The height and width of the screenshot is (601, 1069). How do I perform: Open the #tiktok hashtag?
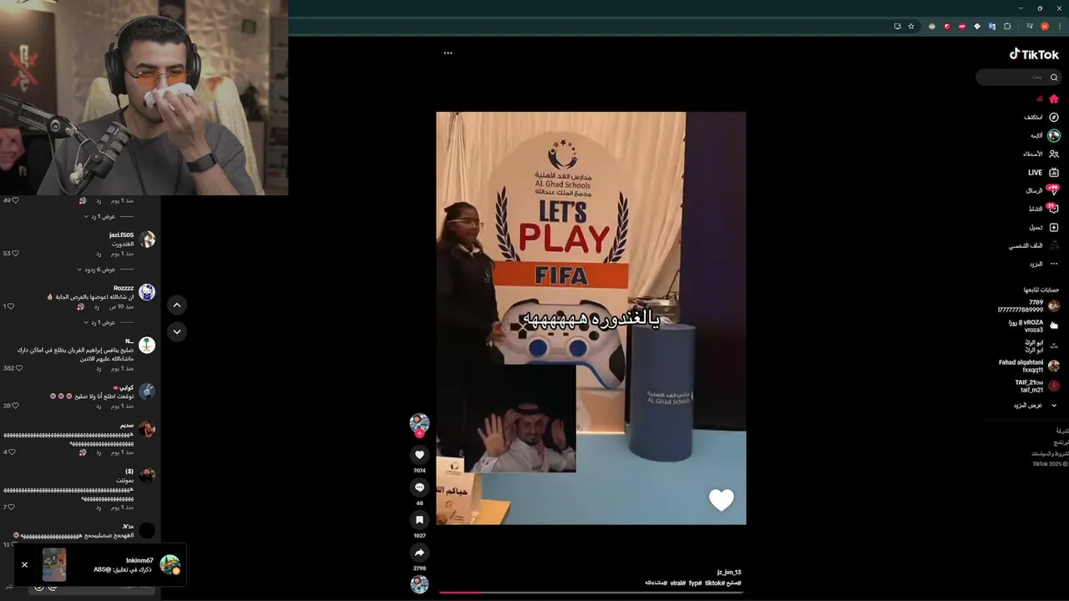coord(714,583)
